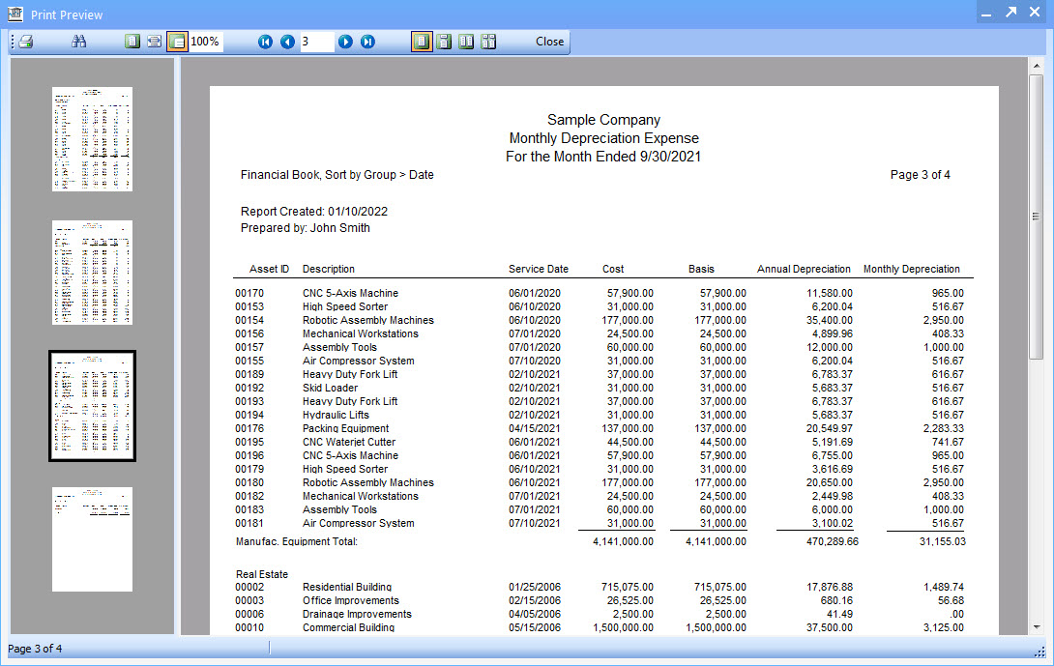1054x666 pixels.
Task: Switch to multiple pages view
Action: tap(488, 42)
